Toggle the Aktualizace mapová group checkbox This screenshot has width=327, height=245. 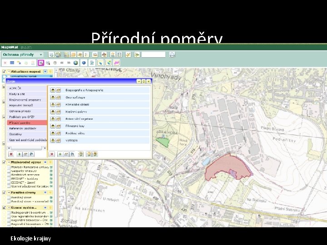pyautogui.click(x=4, y=72)
